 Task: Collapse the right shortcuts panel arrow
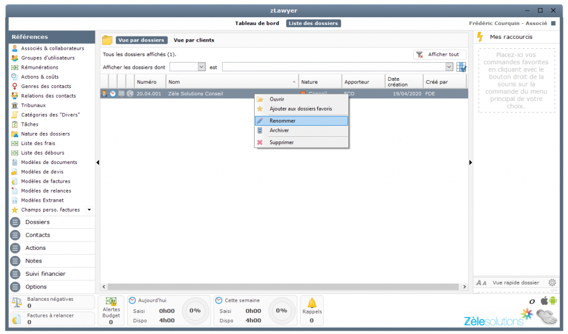point(470,162)
